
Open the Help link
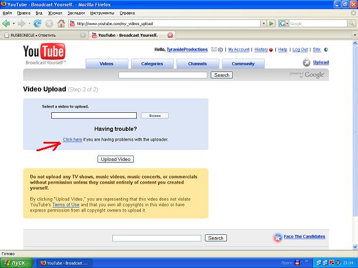(x=283, y=49)
